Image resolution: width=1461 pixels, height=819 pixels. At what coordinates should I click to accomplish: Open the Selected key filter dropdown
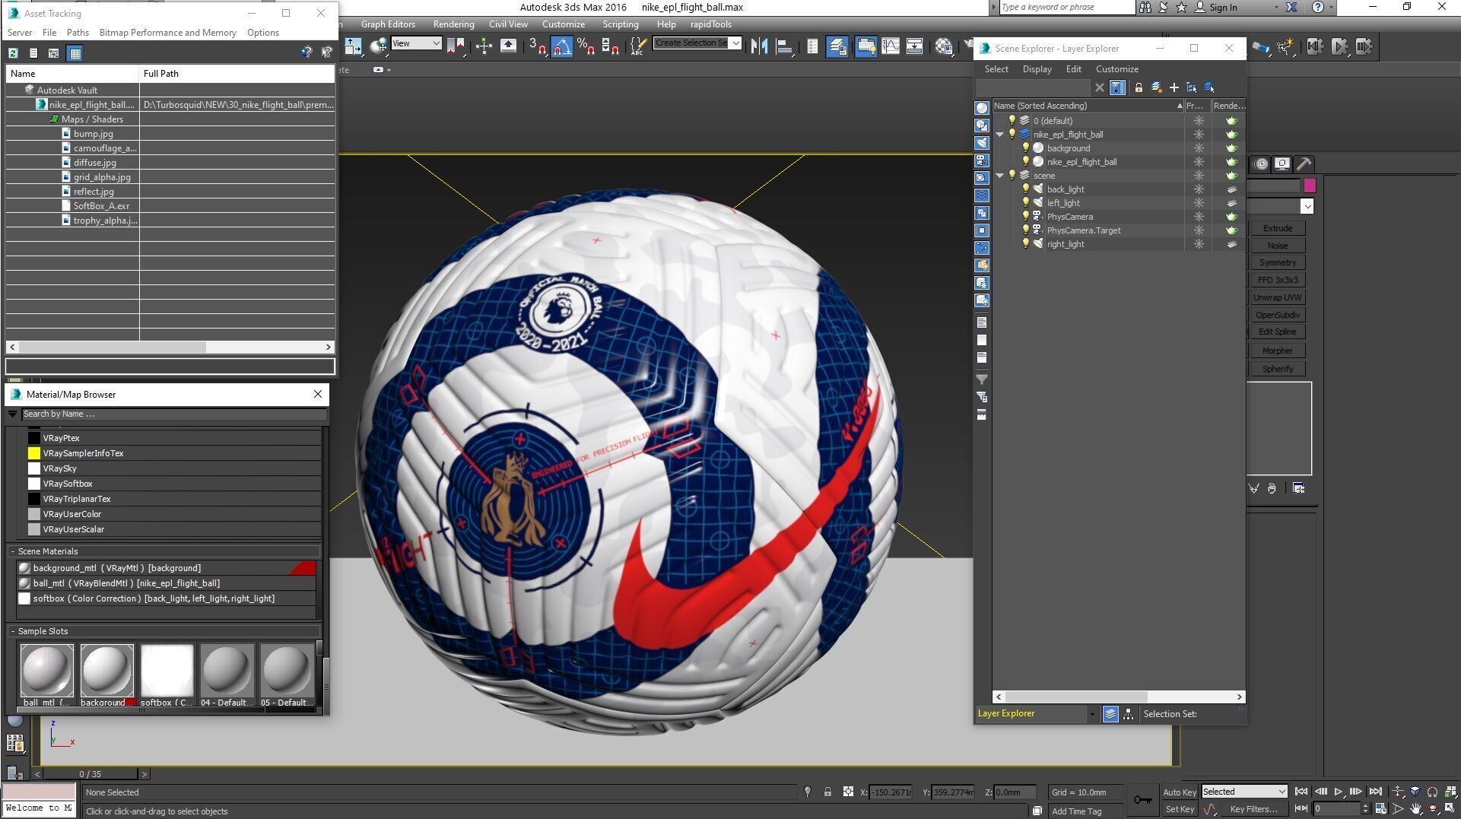click(1244, 792)
